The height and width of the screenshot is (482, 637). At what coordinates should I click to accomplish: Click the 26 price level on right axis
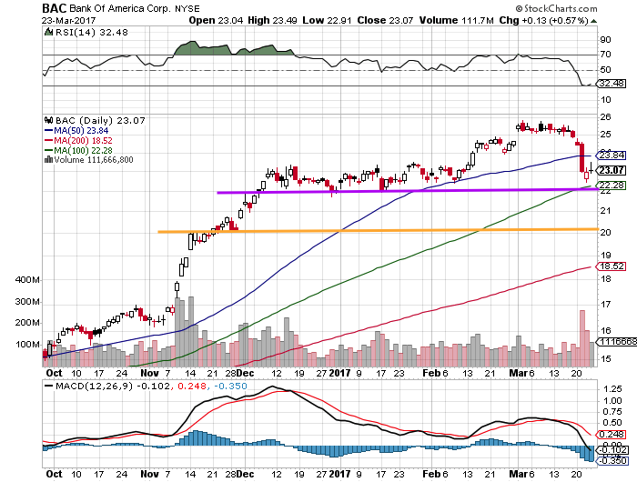tap(605, 117)
